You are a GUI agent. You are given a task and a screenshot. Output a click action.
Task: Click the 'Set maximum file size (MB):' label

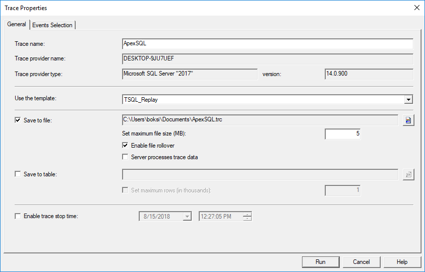tap(154, 133)
